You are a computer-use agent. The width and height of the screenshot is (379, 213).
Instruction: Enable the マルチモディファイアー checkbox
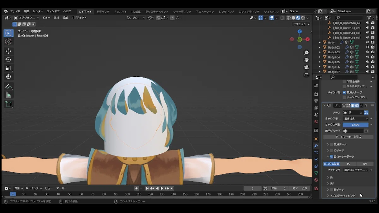point(344,86)
